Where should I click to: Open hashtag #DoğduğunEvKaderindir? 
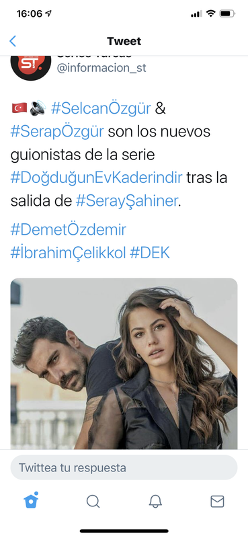[96, 179]
